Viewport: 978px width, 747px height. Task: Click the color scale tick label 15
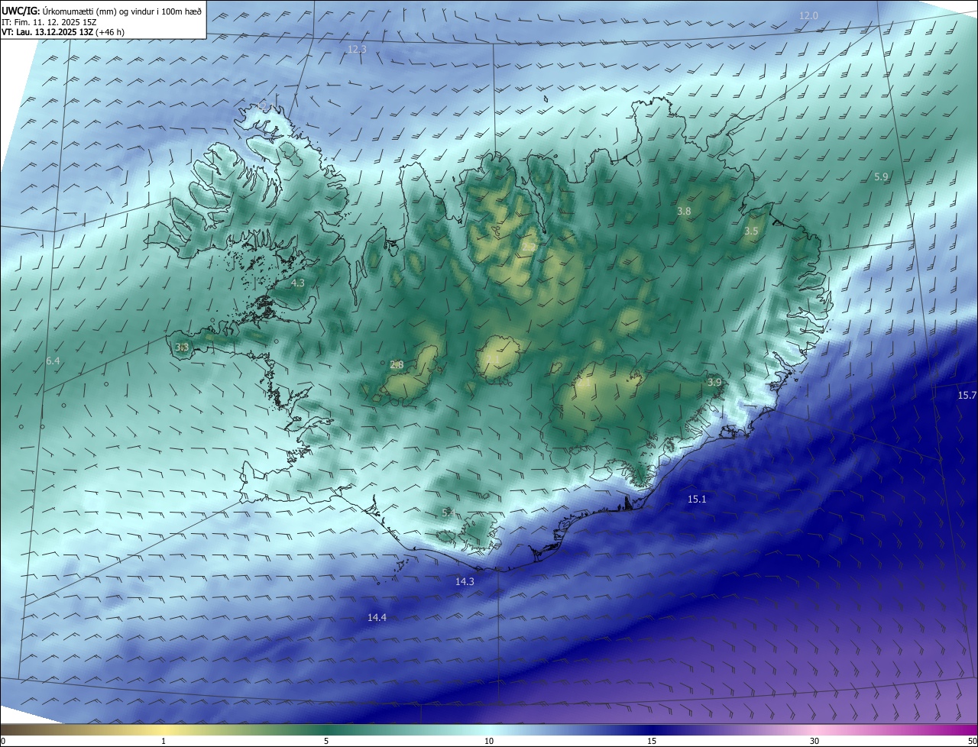tap(652, 741)
